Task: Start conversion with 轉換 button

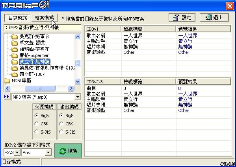Action: pos(68,150)
